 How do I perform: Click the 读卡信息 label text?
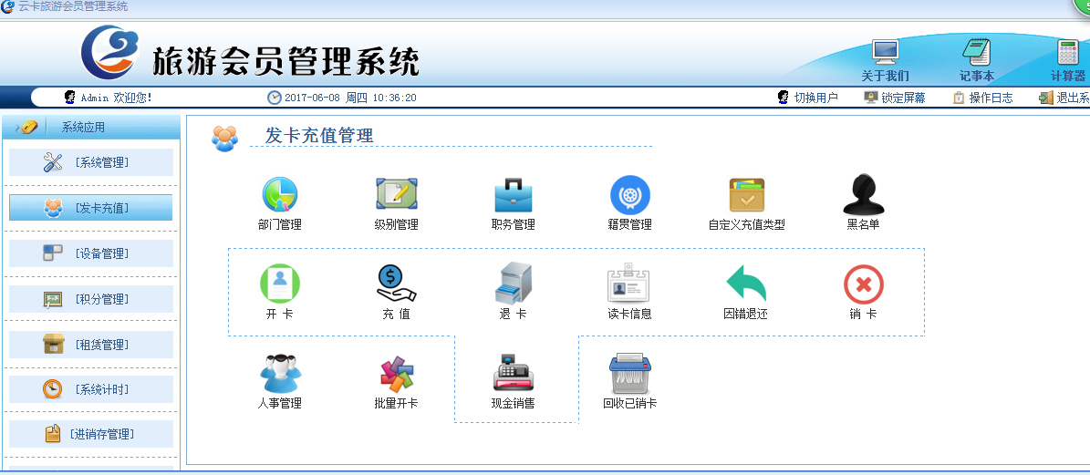point(629,314)
